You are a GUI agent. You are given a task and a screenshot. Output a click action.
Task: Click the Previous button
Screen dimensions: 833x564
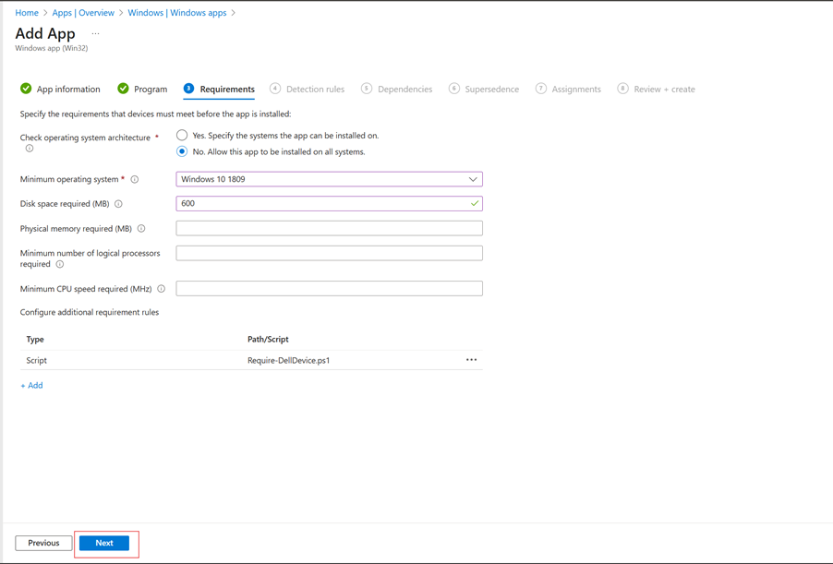pos(42,543)
